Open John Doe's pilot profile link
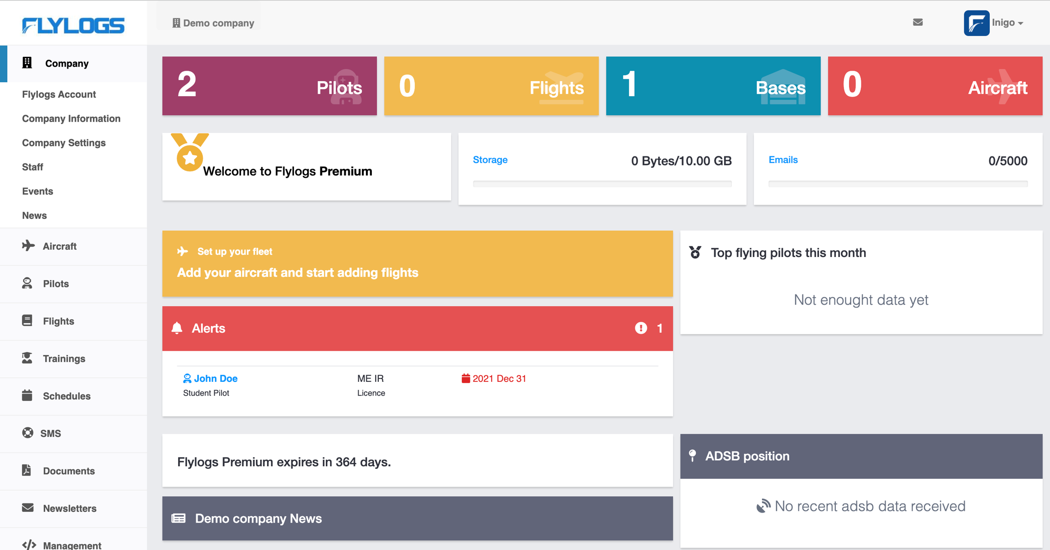1050x550 pixels. click(215, 378)
